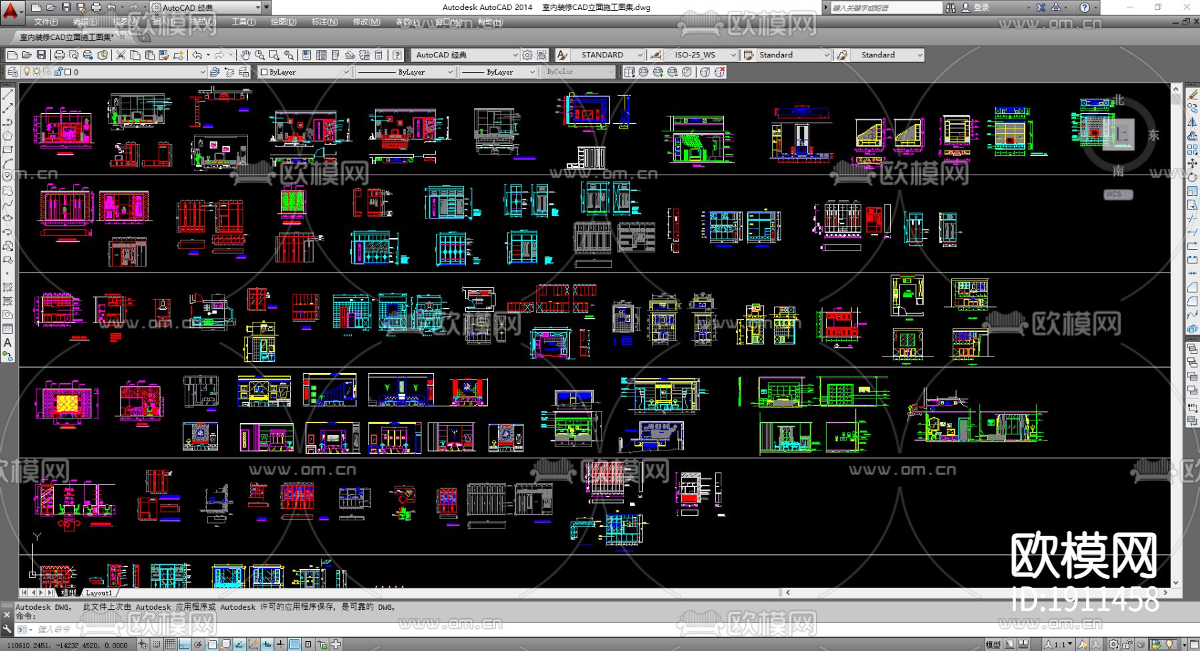Open the Properties palette icon
This screenshot has height=651, width=1200.
click(x=306, y=55)
